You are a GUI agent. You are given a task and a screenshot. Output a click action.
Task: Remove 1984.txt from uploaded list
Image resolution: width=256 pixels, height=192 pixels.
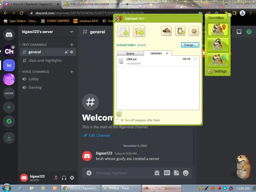195,59
